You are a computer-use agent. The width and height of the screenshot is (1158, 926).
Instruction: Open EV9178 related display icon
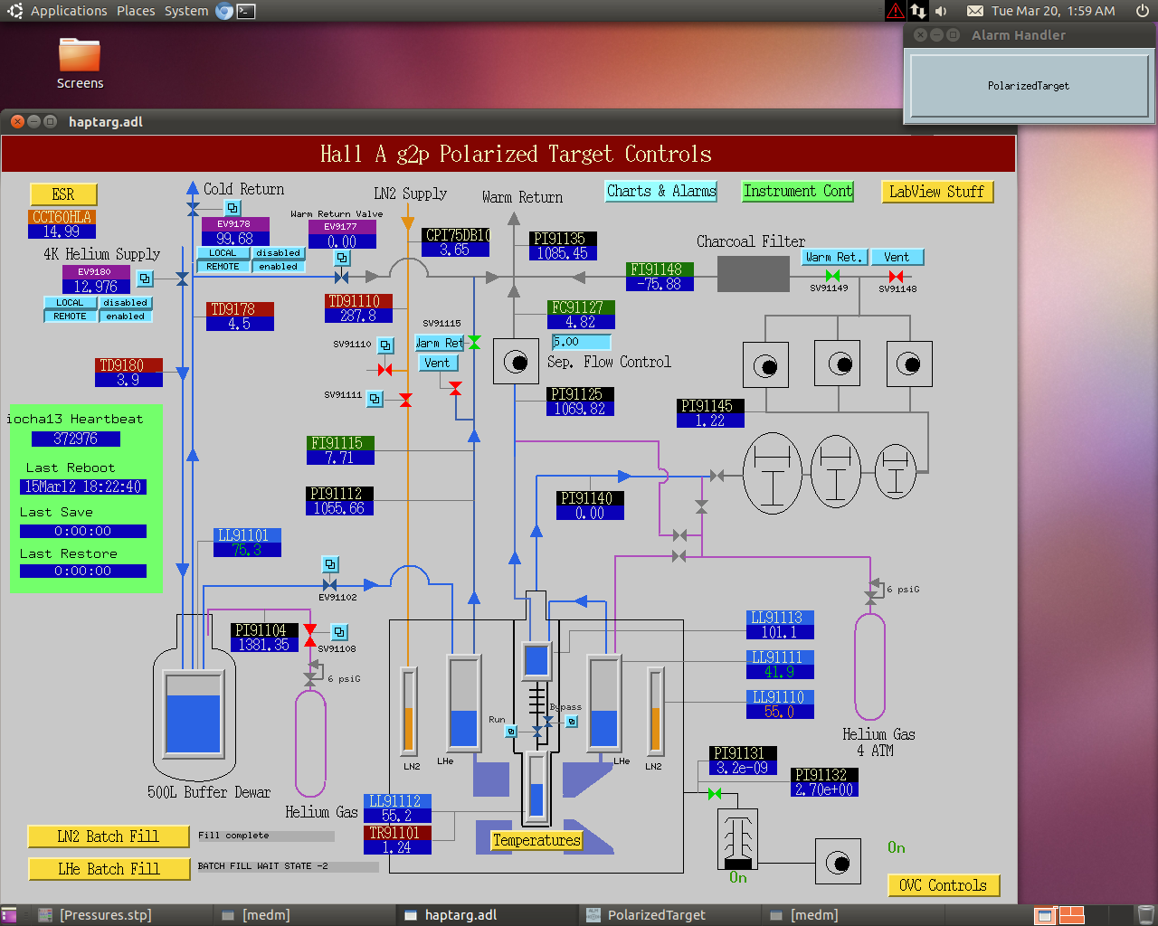[233, 208]
